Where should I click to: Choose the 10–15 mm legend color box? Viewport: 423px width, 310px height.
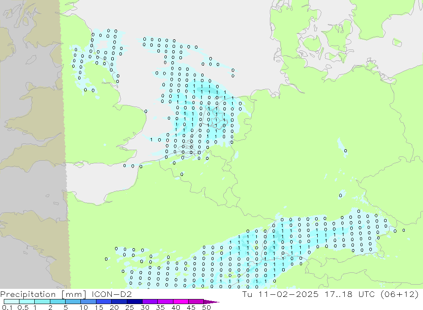(88, 302)
